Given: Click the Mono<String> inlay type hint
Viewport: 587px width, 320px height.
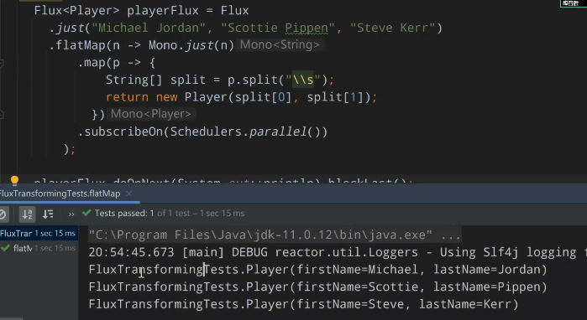Looking at the screenshot, I should (x=280, y=44).
